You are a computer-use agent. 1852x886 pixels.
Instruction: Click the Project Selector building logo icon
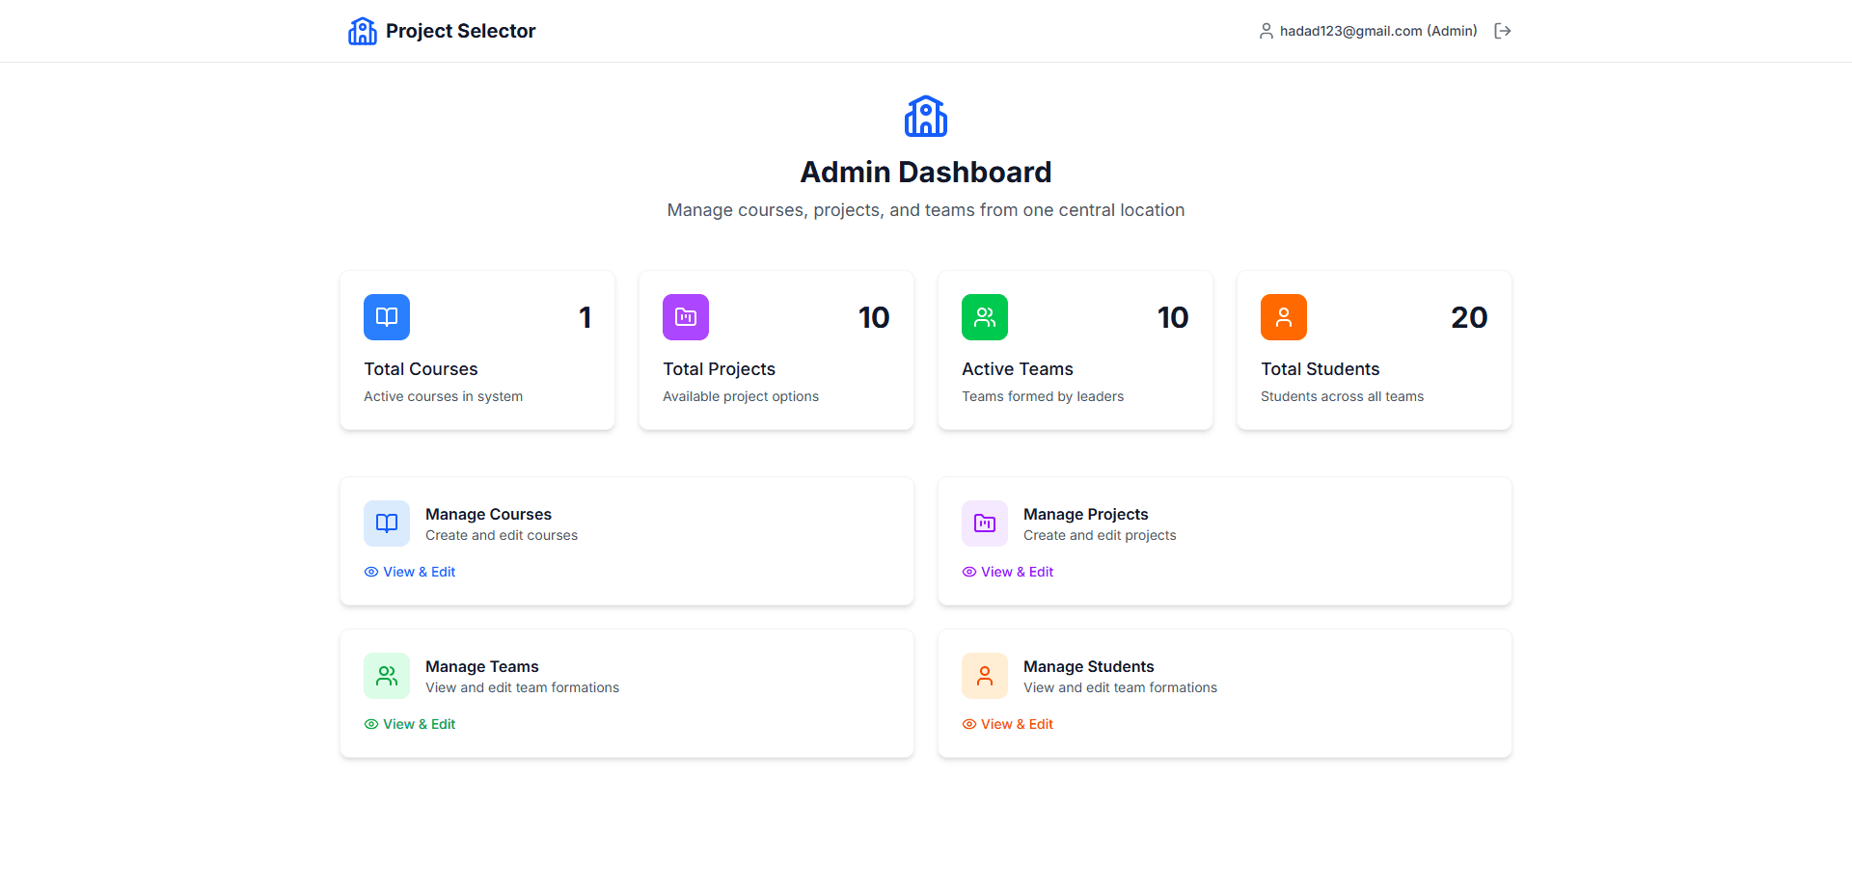point(362,30)
